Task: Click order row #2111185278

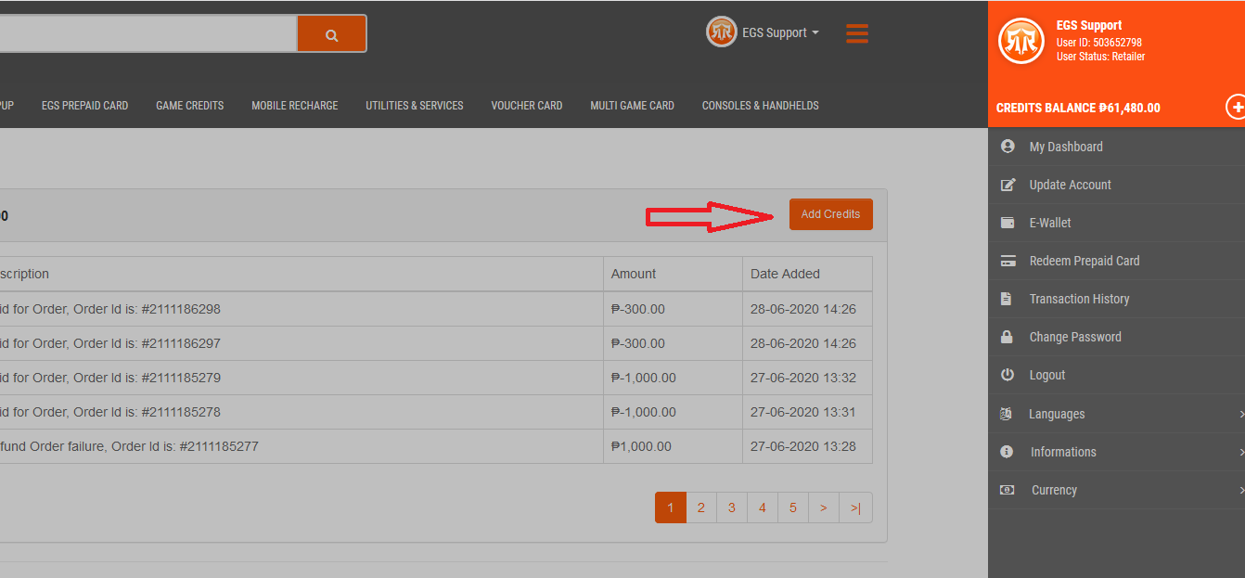Action: tap(436, 412)
